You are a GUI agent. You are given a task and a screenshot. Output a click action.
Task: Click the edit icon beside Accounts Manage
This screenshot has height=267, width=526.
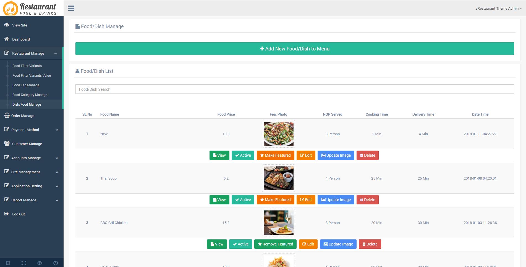coord(7,157)
